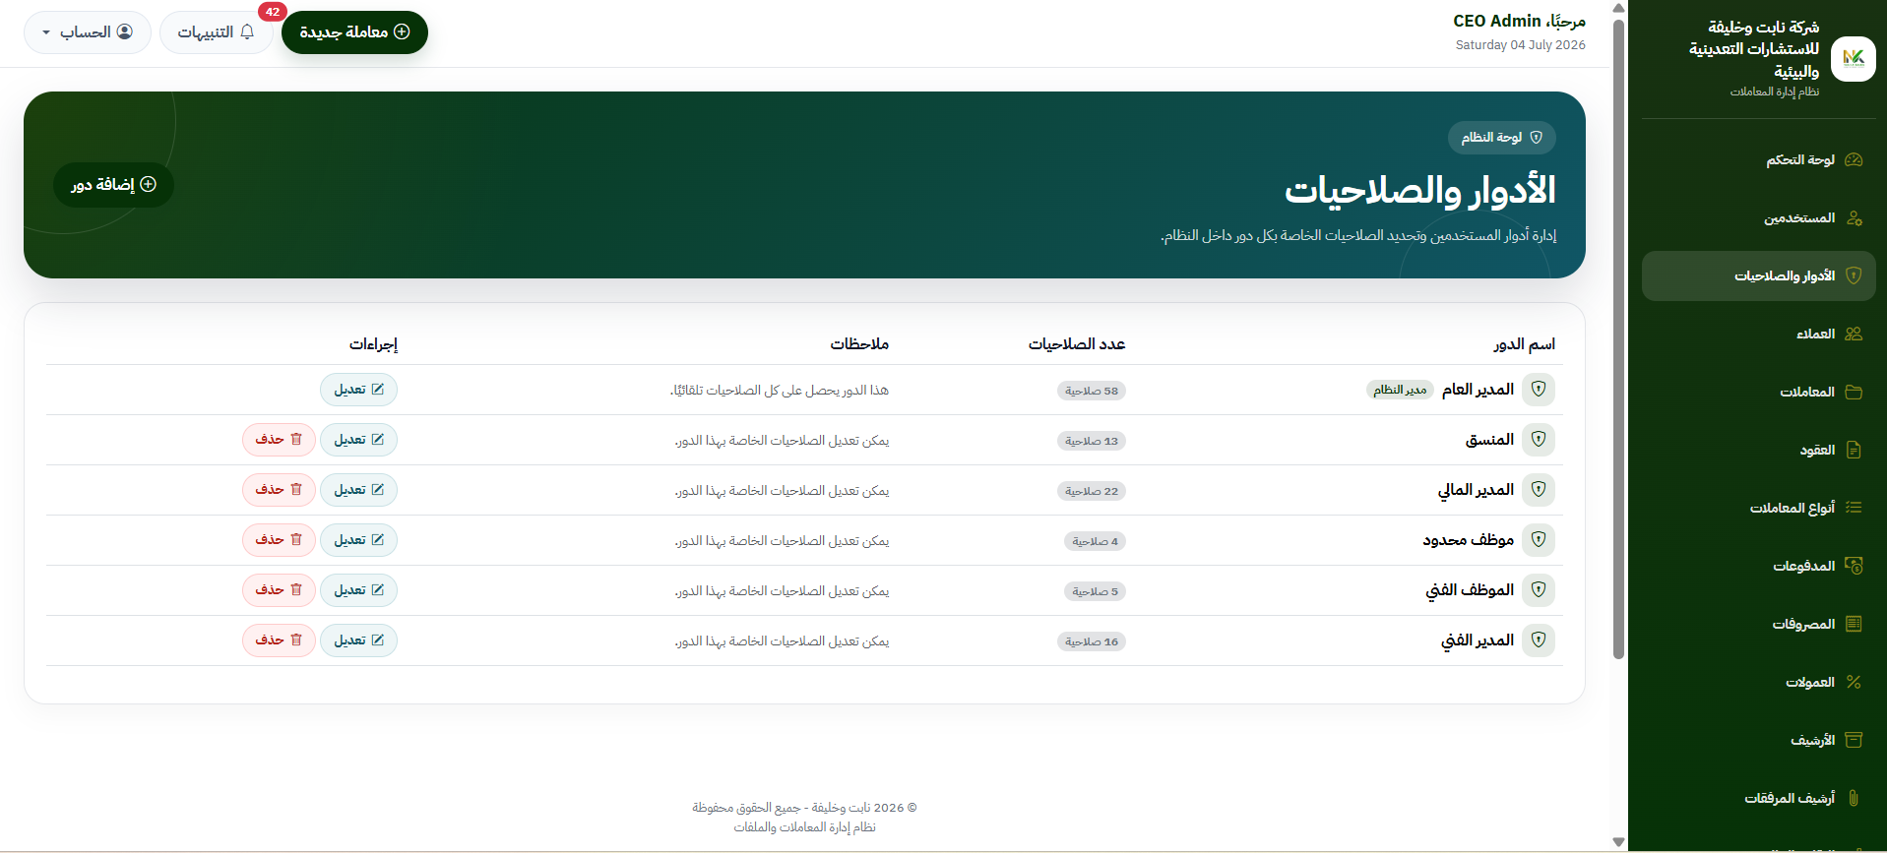Open المعاملات transactions sidebar item
This screenshot has height=853, width=1887.
pyautogui.click(x=1758, y=393)
